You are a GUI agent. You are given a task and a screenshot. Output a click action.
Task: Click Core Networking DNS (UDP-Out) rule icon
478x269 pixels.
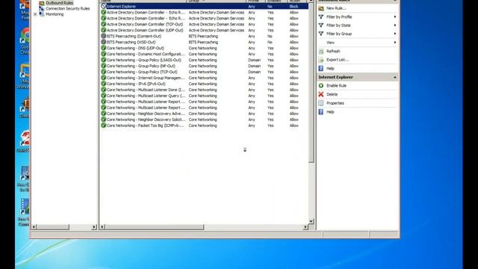click(103, 48)
